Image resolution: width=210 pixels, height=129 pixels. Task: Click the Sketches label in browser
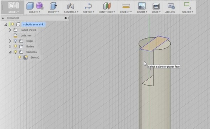[31, 52]
